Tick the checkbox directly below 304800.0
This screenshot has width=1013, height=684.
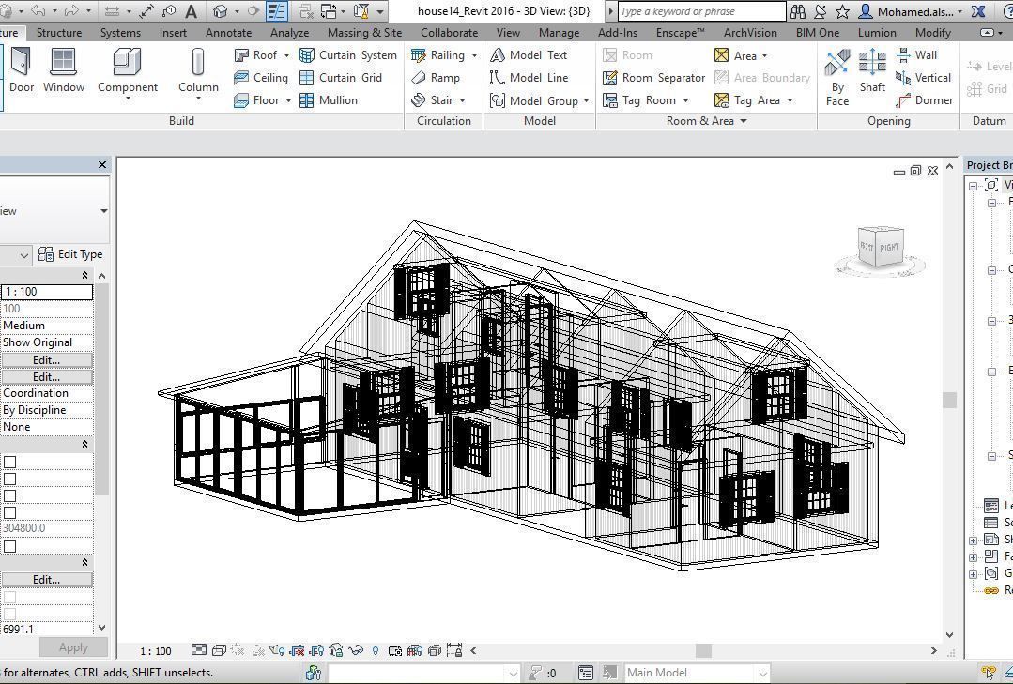pos(9,546)
